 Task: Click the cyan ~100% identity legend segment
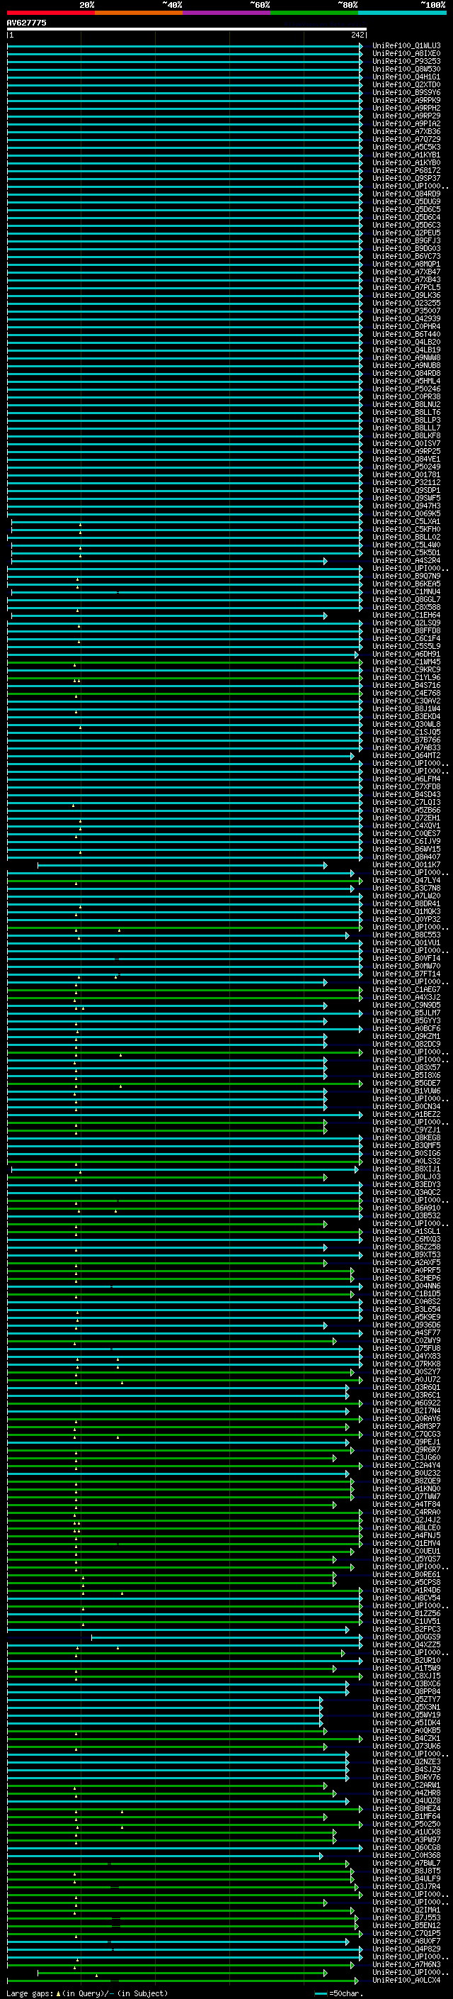(402, 13)
